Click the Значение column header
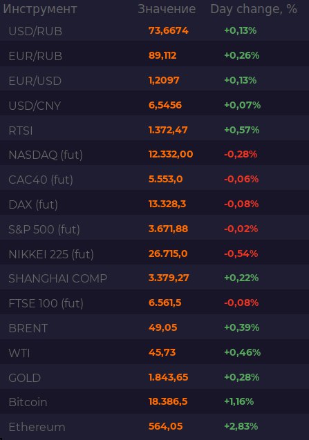This screenshot has height=440, width=309. click(167, 9)
